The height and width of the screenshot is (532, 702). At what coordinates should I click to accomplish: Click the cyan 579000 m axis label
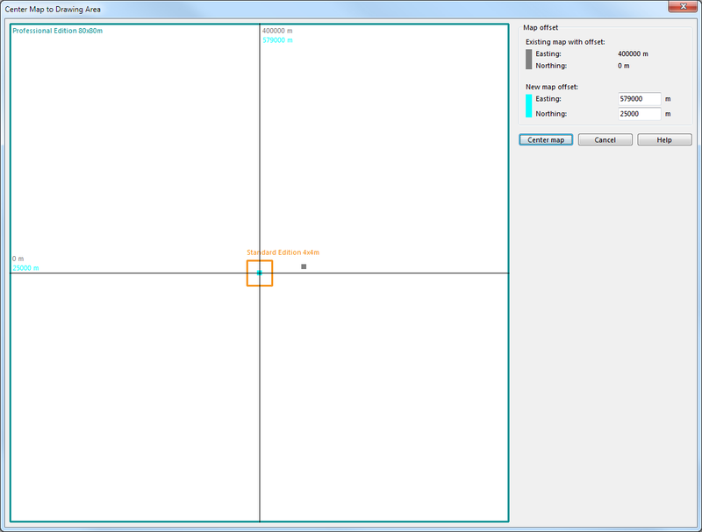(x=277, y=40)
